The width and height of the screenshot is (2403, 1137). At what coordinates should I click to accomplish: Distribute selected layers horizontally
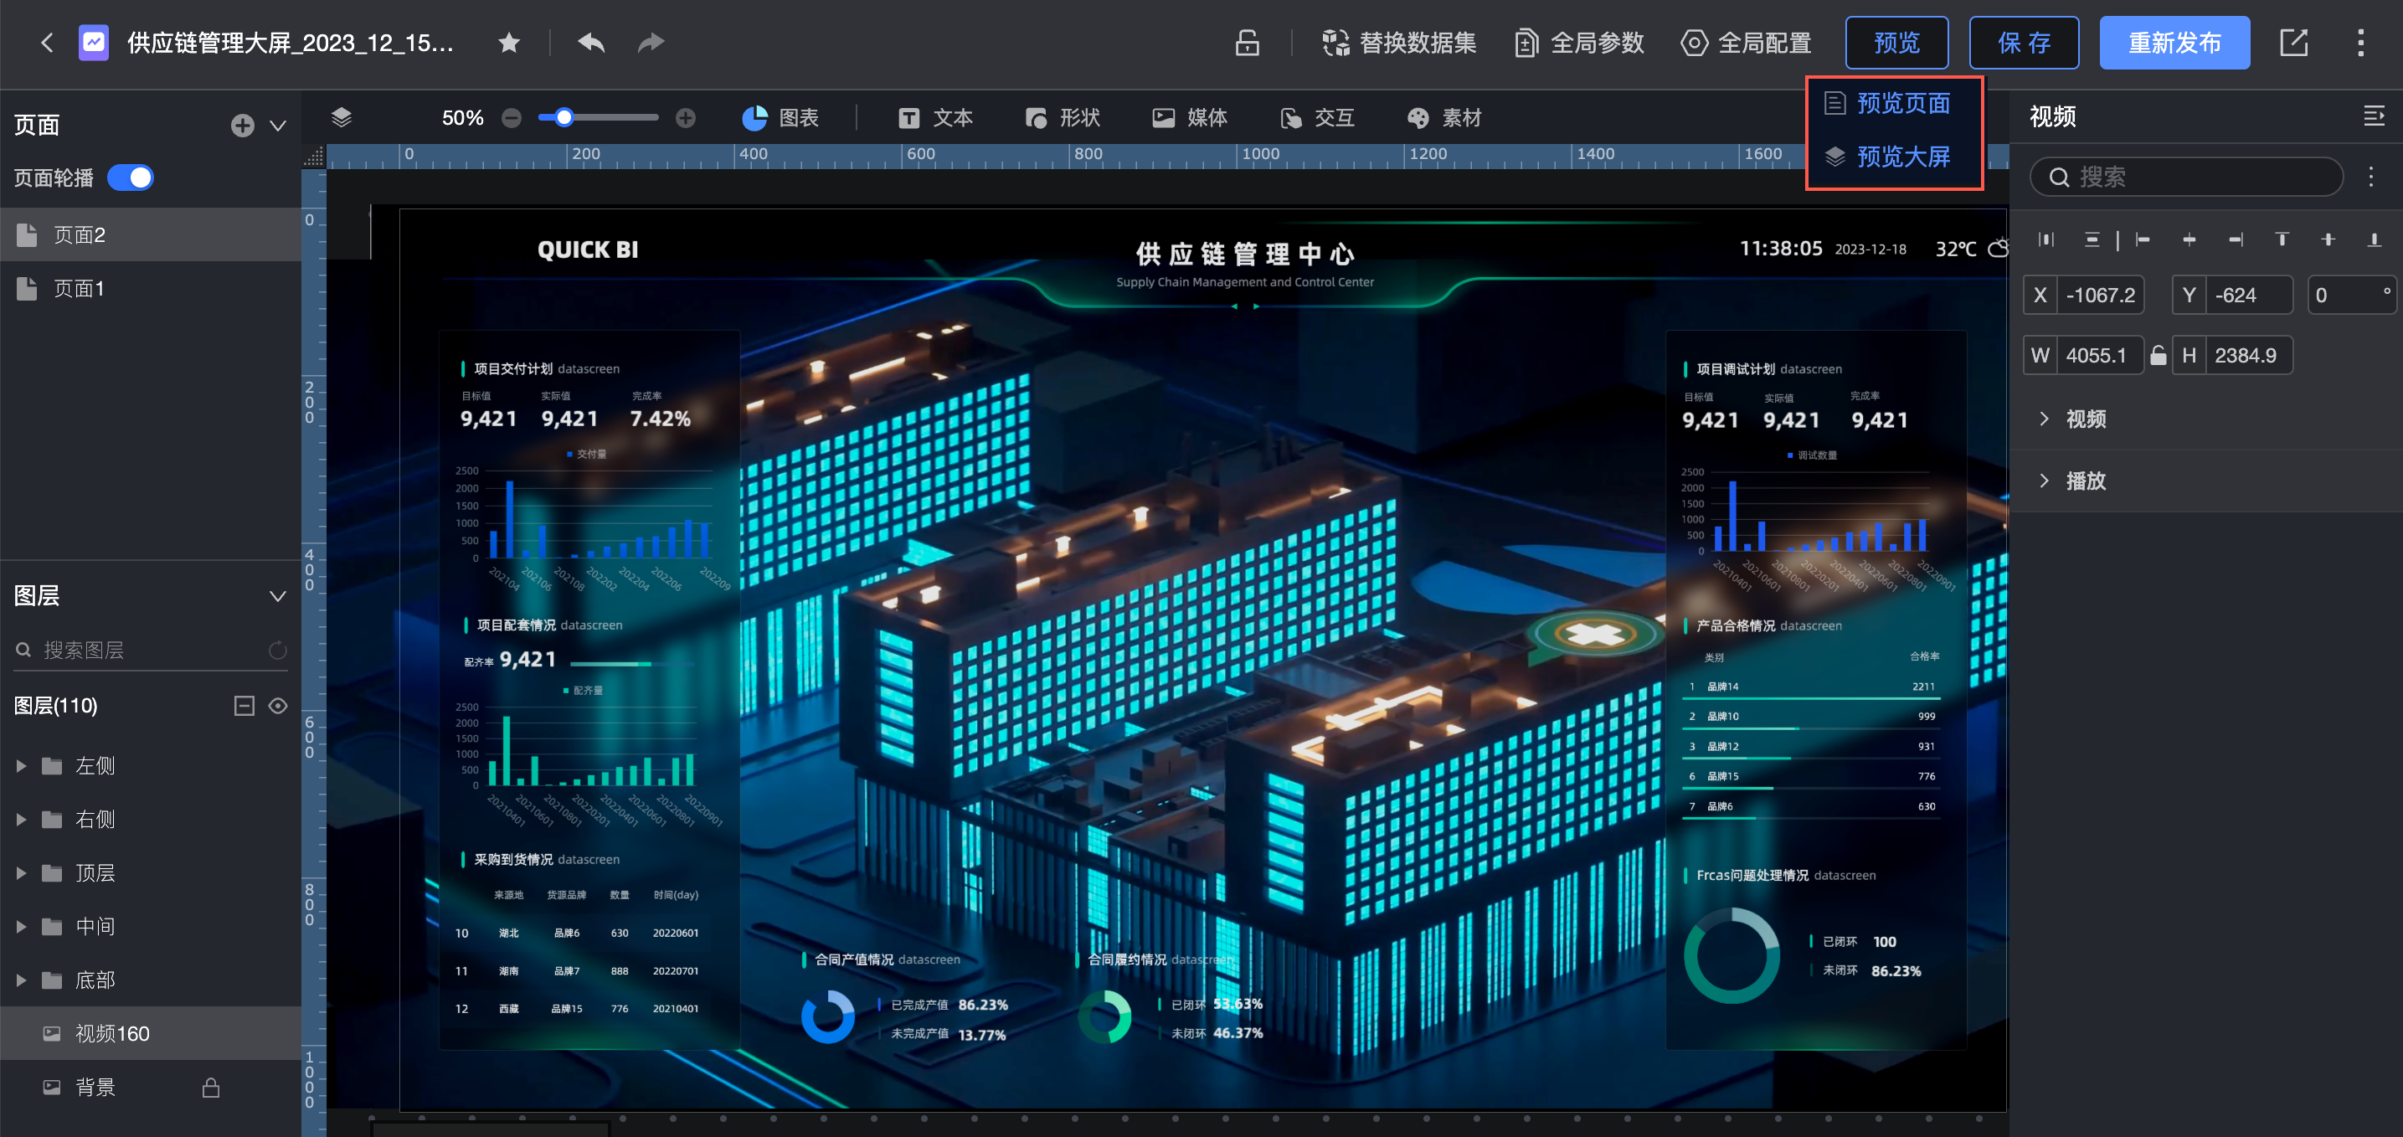[x=2046, y=239]
